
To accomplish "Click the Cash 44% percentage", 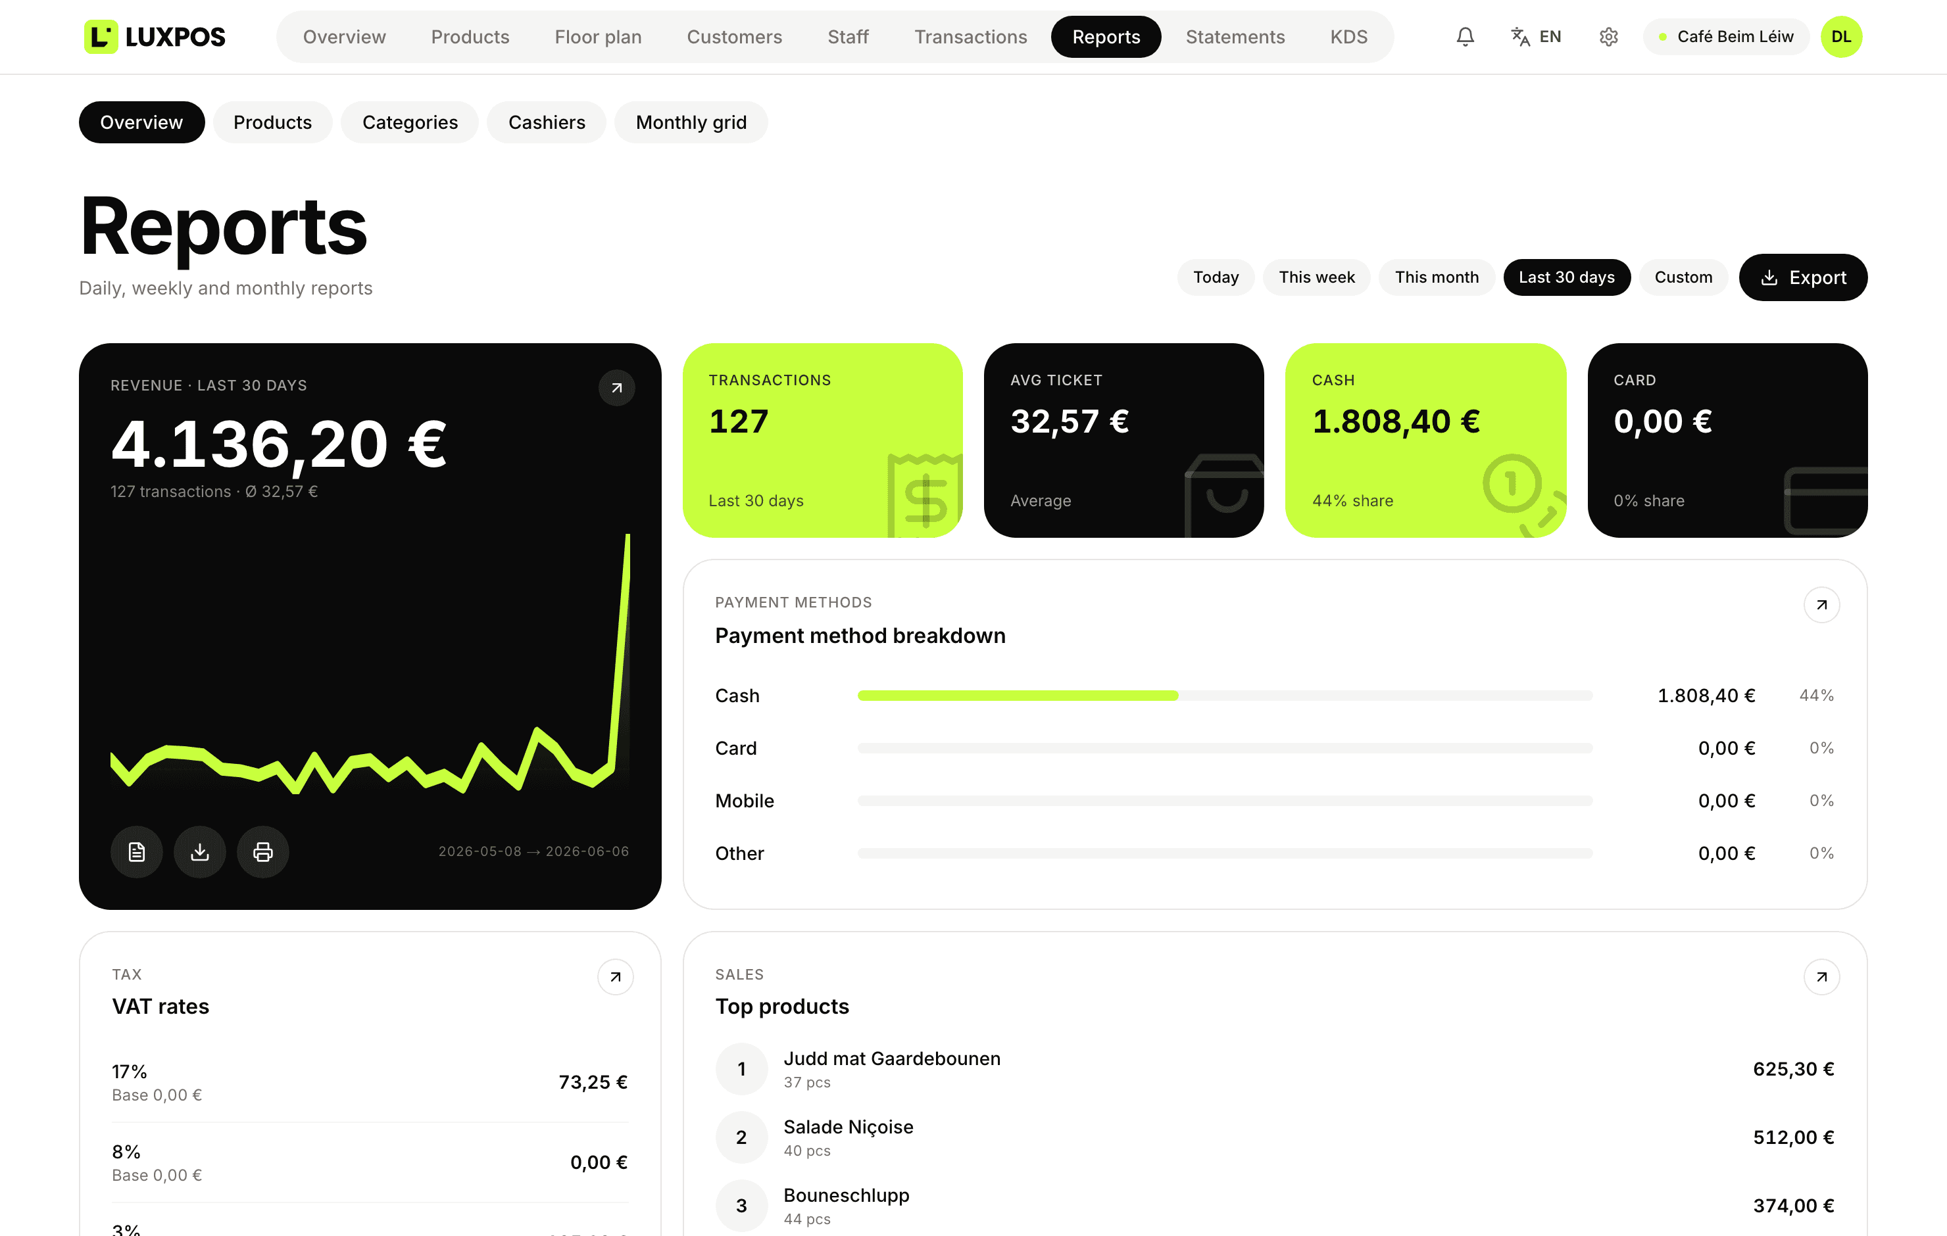I will (x=1816, y=695).
